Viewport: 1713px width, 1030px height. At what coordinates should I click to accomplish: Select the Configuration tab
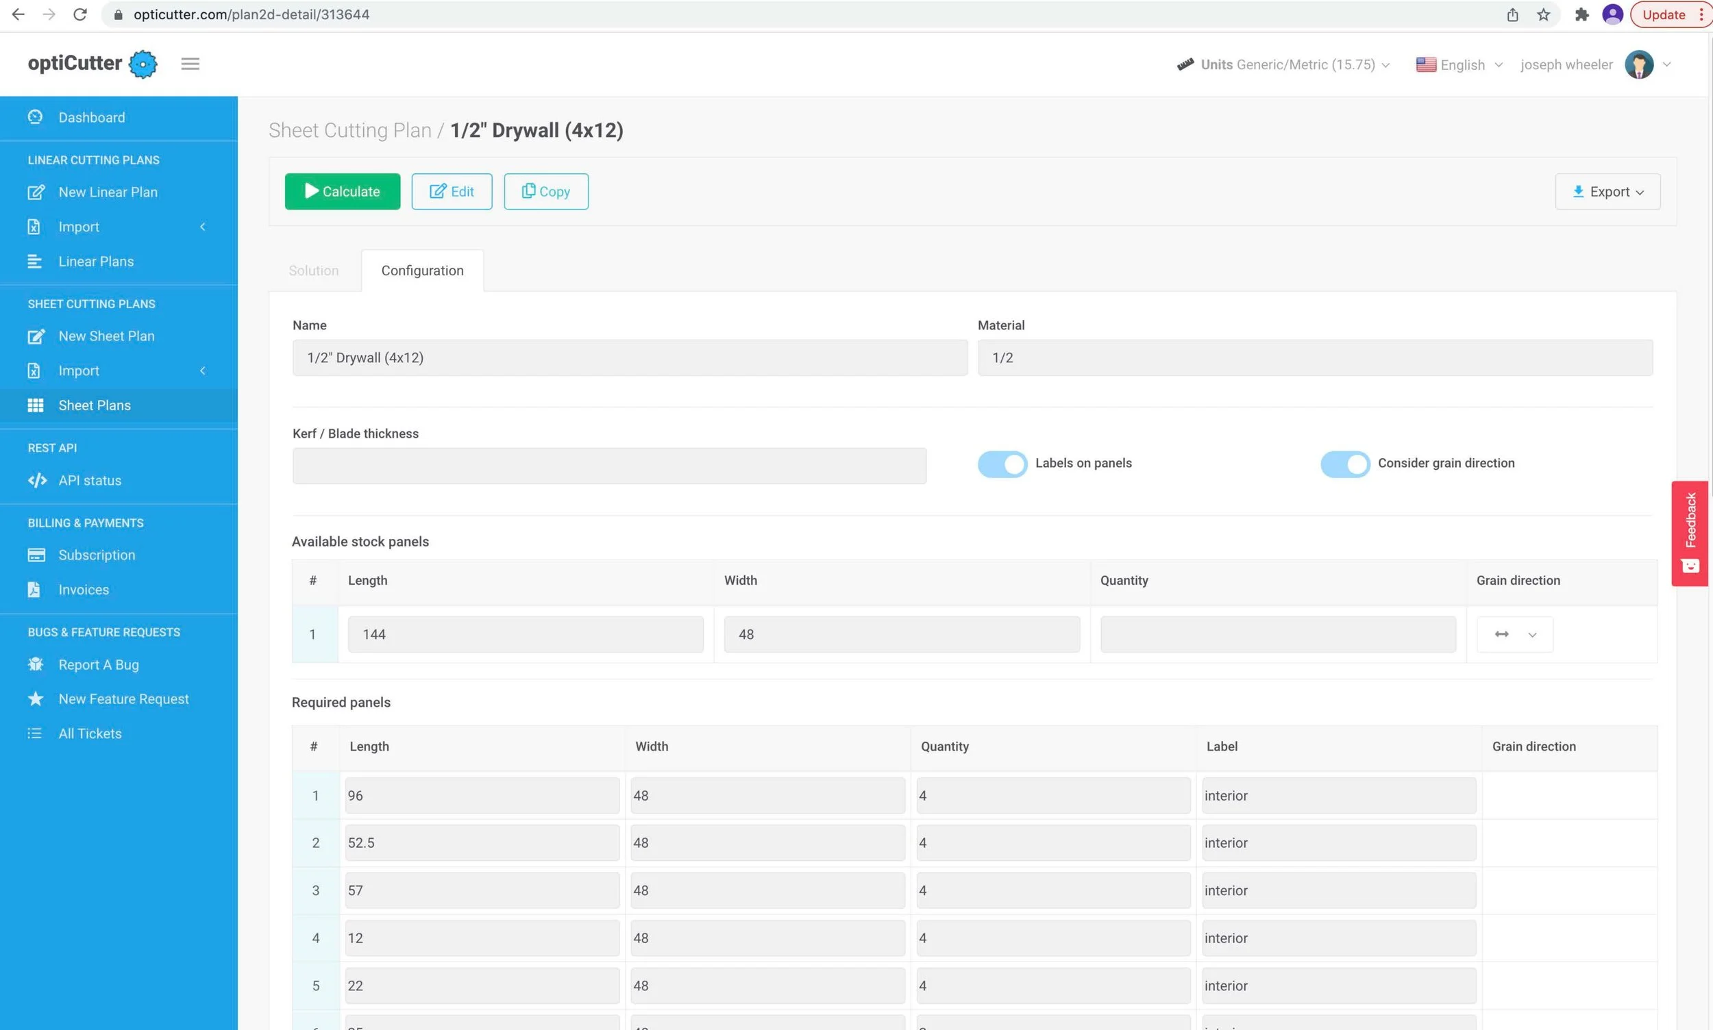tap(422, 271)
